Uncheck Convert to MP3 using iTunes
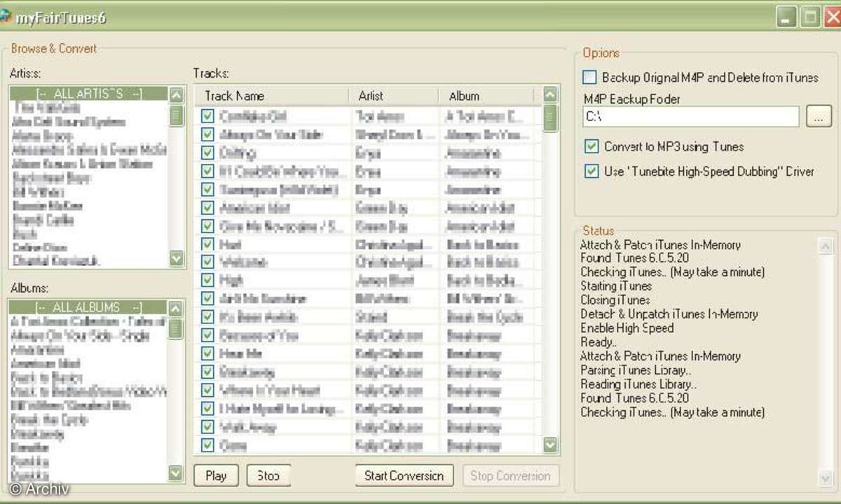 tap(592, 147)
